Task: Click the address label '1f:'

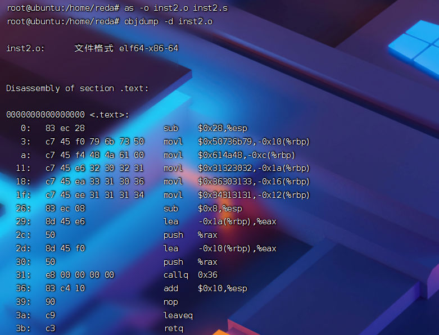Action: click(23, 195)
